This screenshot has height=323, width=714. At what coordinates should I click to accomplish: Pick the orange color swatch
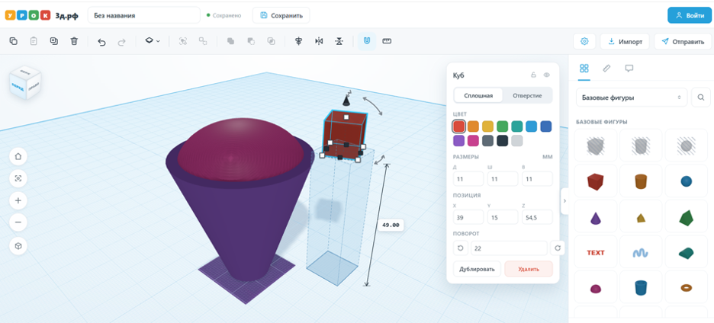[x=474, y=126]
